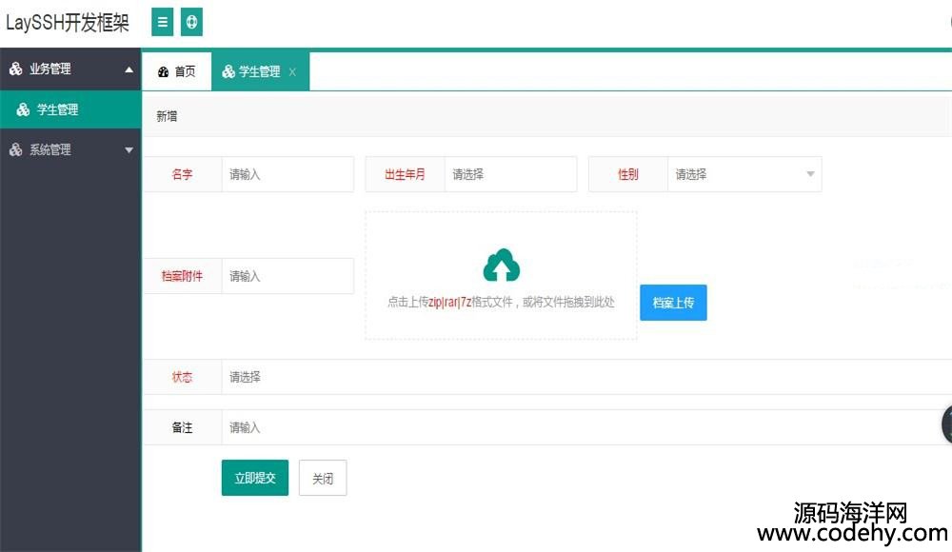Click the 备注 field label

coord(182,427)
